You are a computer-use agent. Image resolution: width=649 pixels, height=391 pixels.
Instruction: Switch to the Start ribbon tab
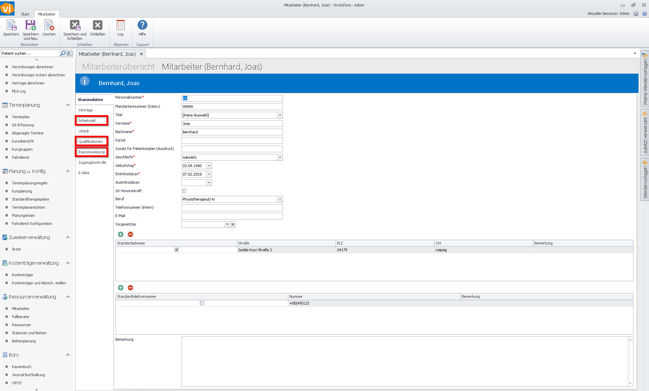(x=25, y=14)
